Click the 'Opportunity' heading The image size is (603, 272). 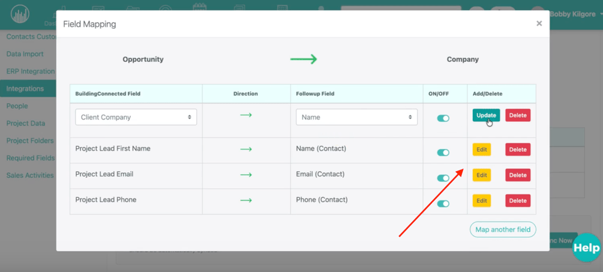143,59
